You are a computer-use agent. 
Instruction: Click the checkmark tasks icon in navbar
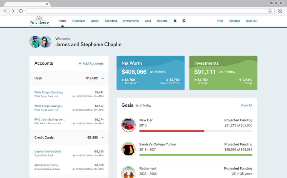[184, 21]
